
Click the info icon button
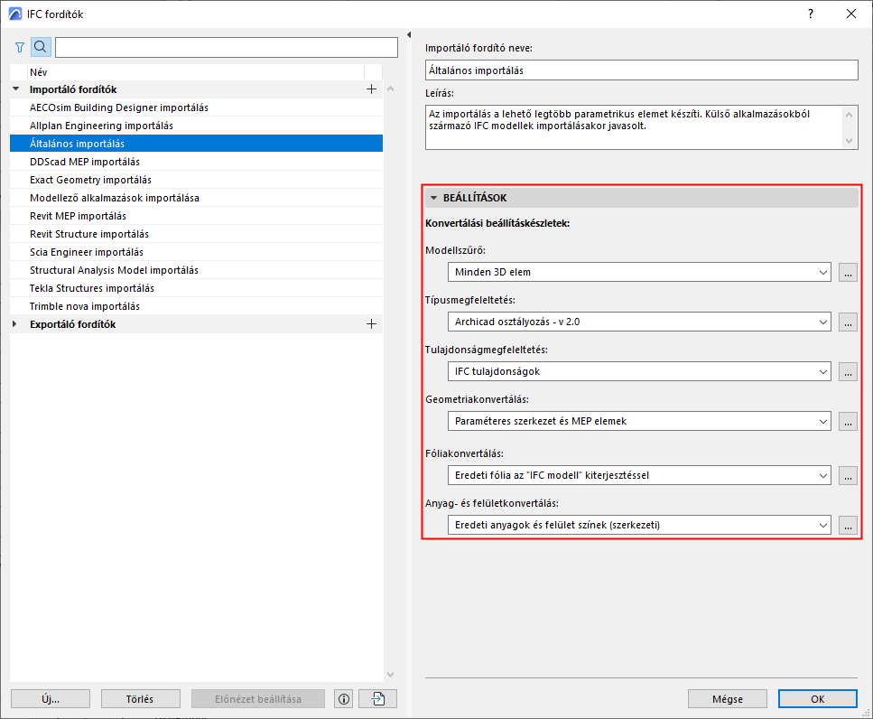(x=344, y=699)
